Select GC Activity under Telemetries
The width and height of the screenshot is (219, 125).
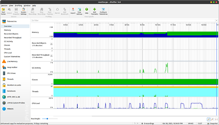tap(8, 41)
